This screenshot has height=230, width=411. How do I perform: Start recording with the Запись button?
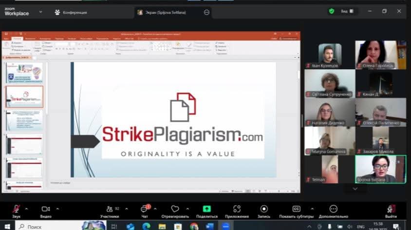pyautogui.click(x=263, y=210)
